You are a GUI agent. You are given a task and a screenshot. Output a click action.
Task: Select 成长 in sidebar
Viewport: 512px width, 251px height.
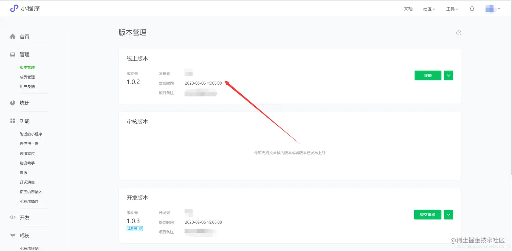click(x=25, y=235)
